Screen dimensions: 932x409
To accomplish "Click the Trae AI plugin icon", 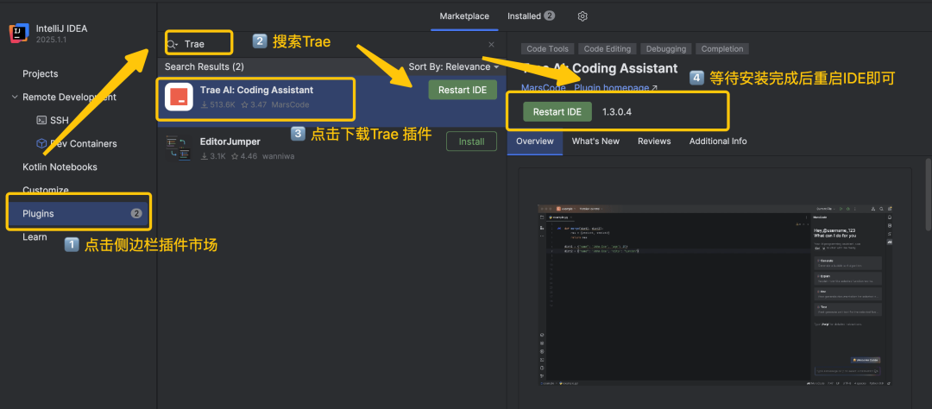I will [x=179, y=98].
